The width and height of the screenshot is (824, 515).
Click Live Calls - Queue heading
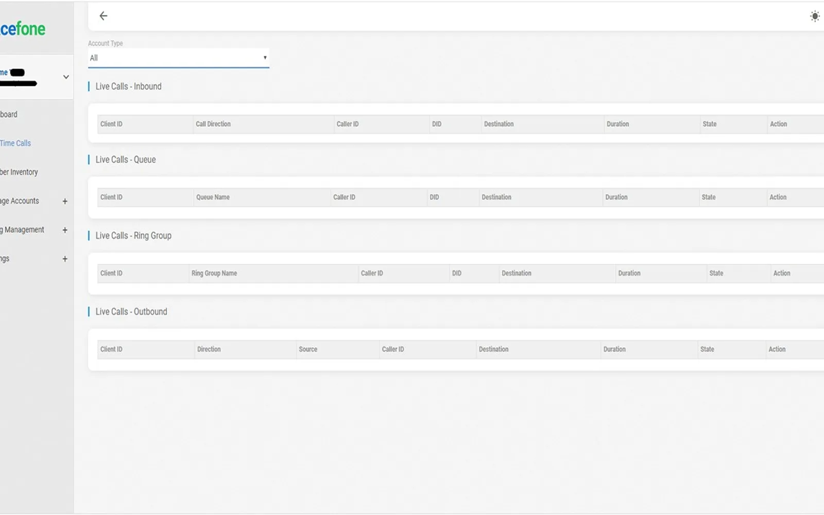126,160
